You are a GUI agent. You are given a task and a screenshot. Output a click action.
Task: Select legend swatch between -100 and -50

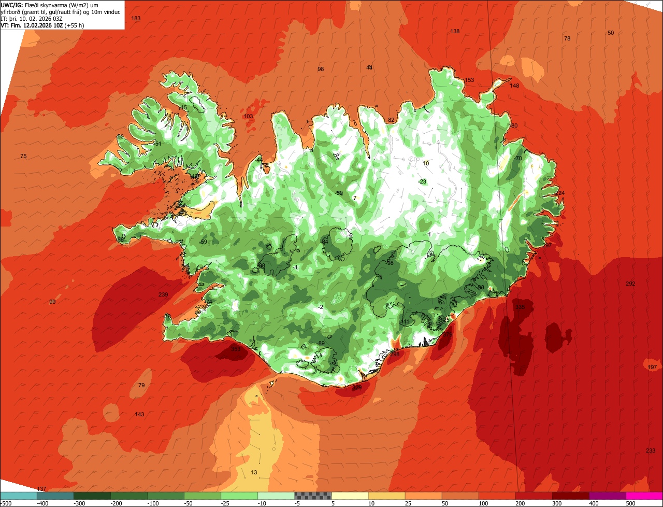click(x=166, y=496)
